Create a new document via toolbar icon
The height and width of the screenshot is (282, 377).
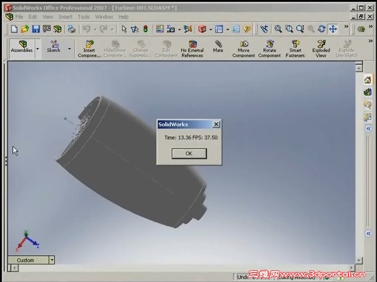14,29
